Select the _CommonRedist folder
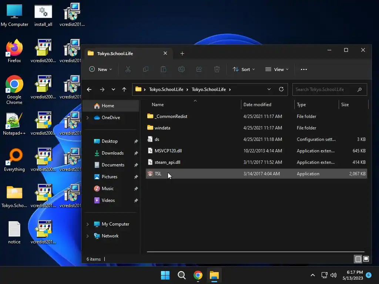The height and width of the screenshot is (284, 379). coord(256,116)
